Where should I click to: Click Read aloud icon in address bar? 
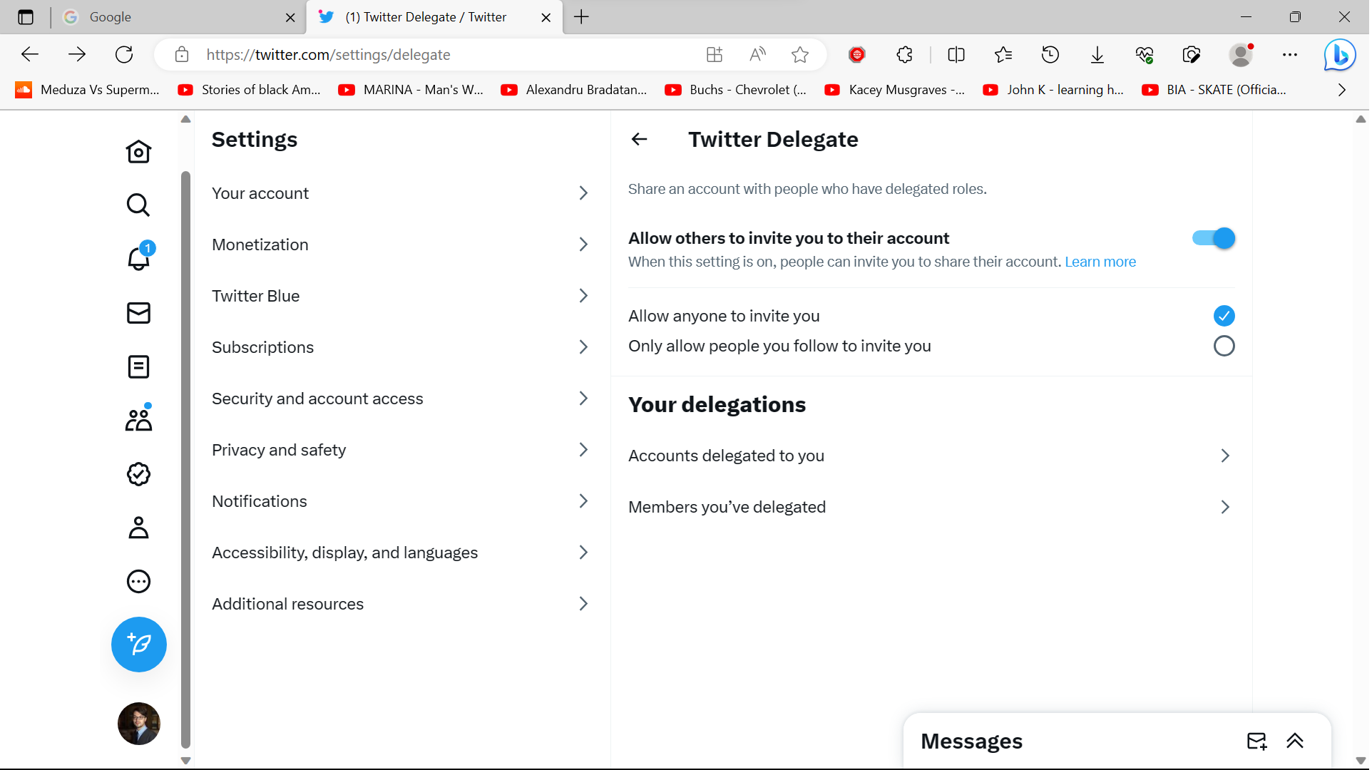coord(757,55)
